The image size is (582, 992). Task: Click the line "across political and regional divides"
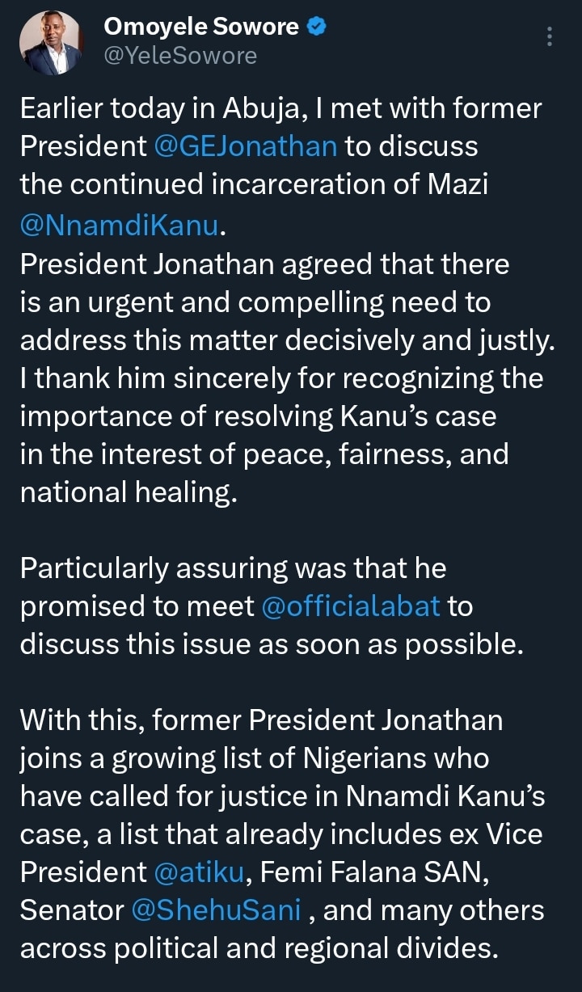259,948
